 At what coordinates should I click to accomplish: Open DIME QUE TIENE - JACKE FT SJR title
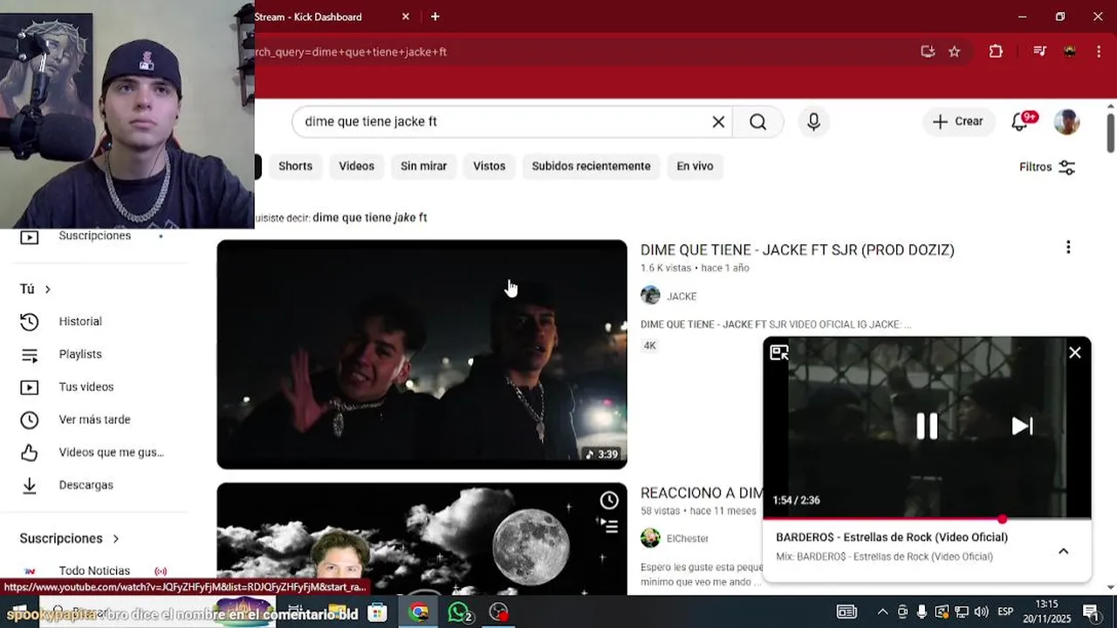[x=798, y=249]
